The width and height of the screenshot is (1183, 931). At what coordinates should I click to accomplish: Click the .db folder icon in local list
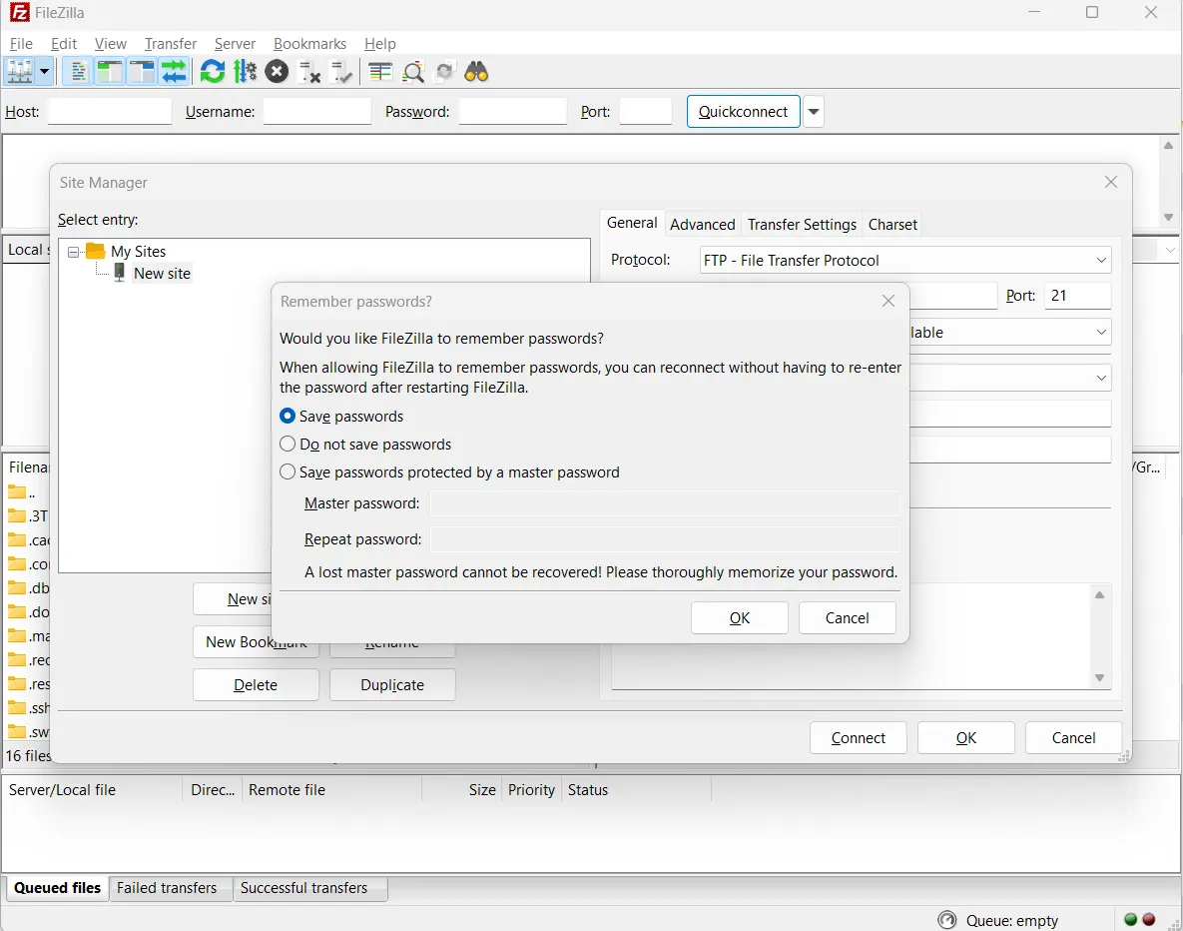(17, 587)
